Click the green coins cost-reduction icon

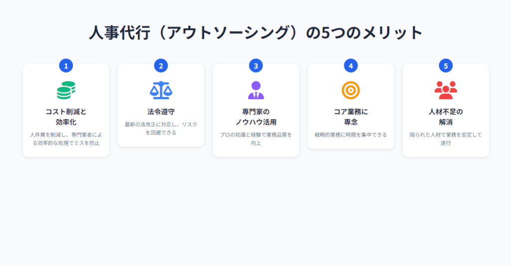66,90
